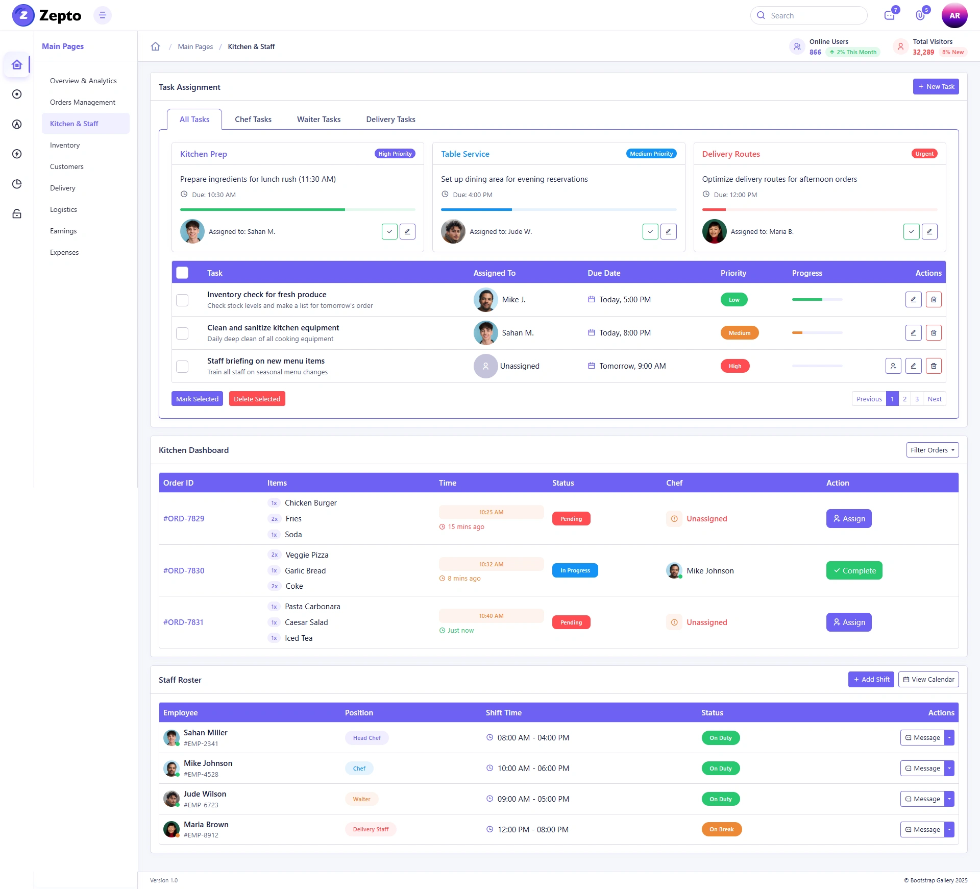Check the Inventory check for fresh produce checkbox

[182, 300]
